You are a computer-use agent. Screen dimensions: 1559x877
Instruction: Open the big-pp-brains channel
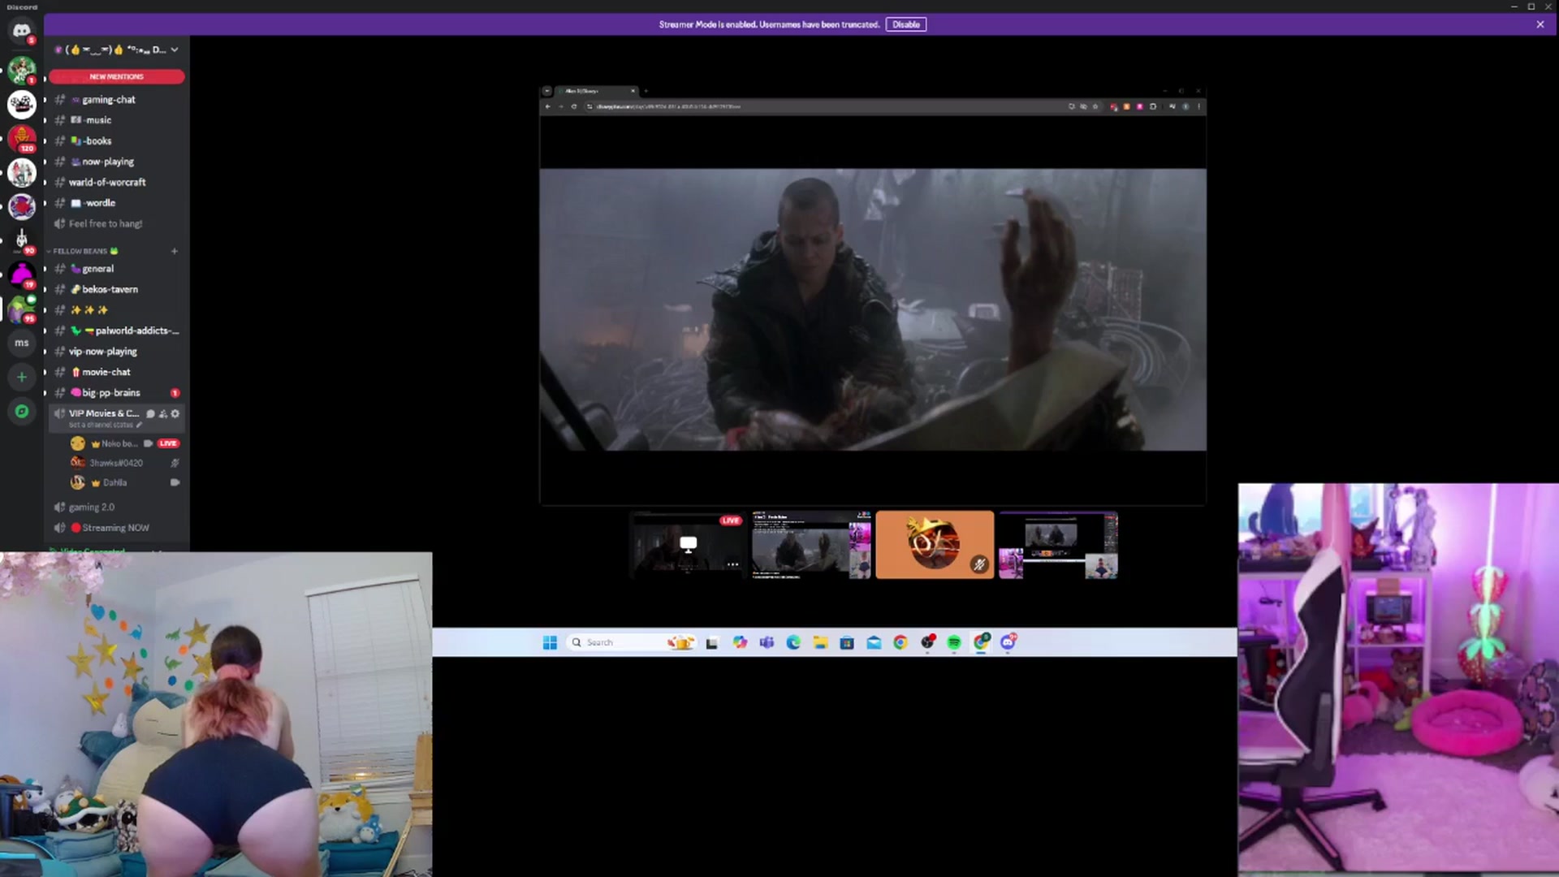pyautogui.click(x=117, y=393)
